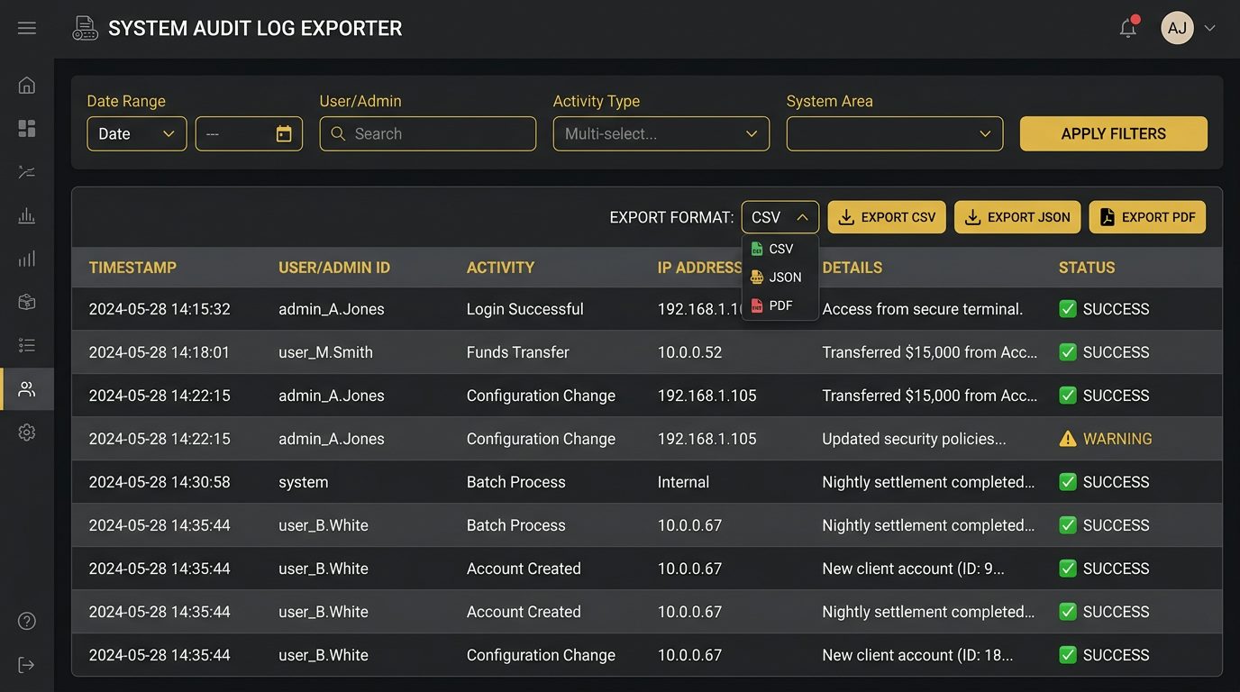Select the users sidebar icon
Image resolution: width=1240 pixels, height=692 pixels.
click(x=27, y=389)
